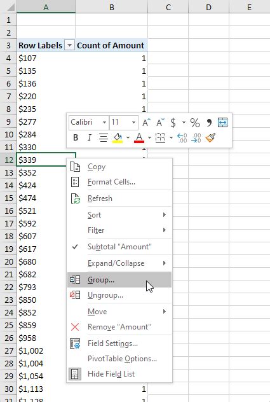Open the Row Labels filter dropdown
The width and height of the screenshot is (270, 402).
click(69, 45)
